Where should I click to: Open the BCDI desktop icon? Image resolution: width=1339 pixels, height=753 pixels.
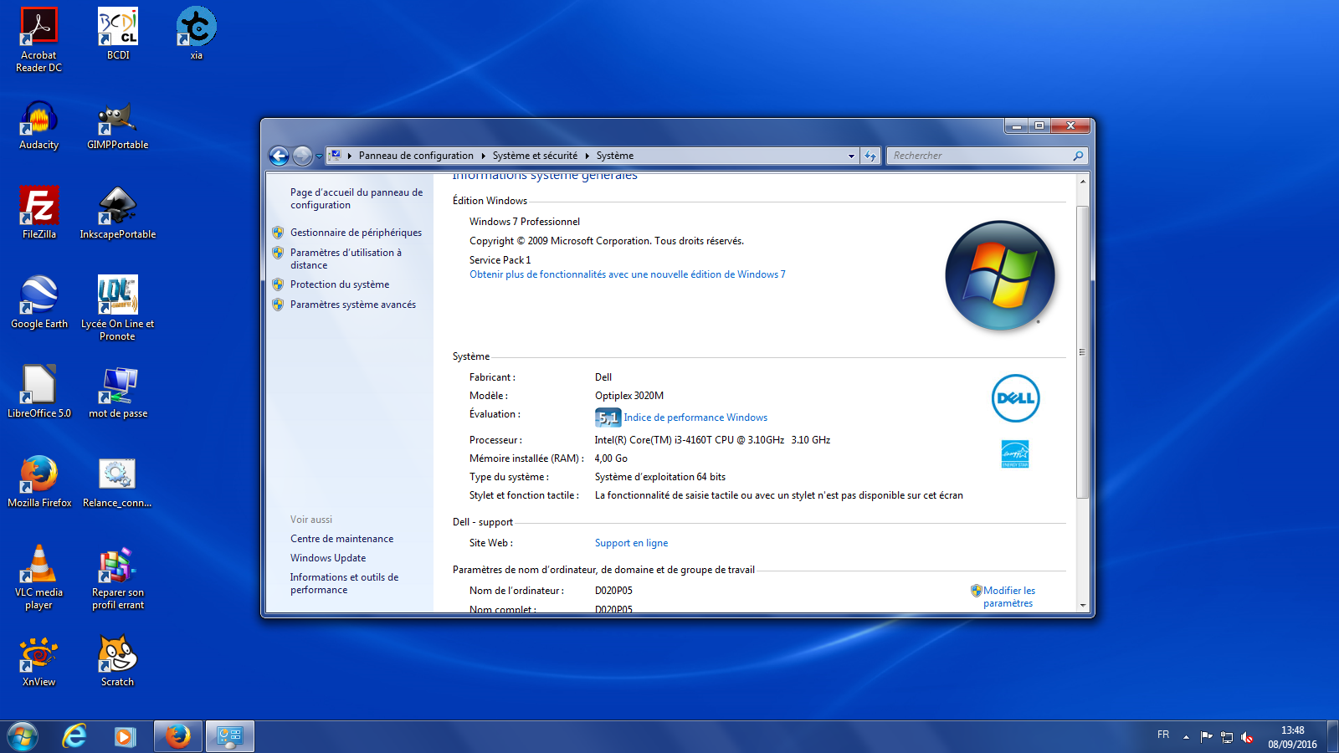118,34
